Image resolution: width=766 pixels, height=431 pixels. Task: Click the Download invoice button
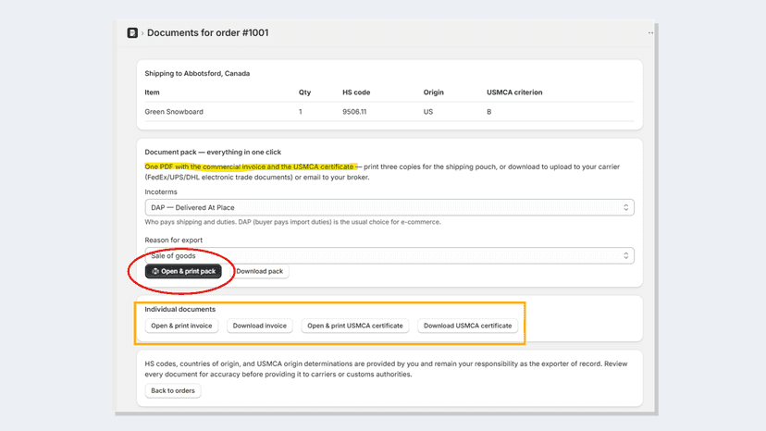tap(259, 326)
